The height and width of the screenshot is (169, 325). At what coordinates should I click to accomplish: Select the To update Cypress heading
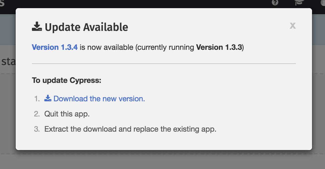click(x=66, y=80)
